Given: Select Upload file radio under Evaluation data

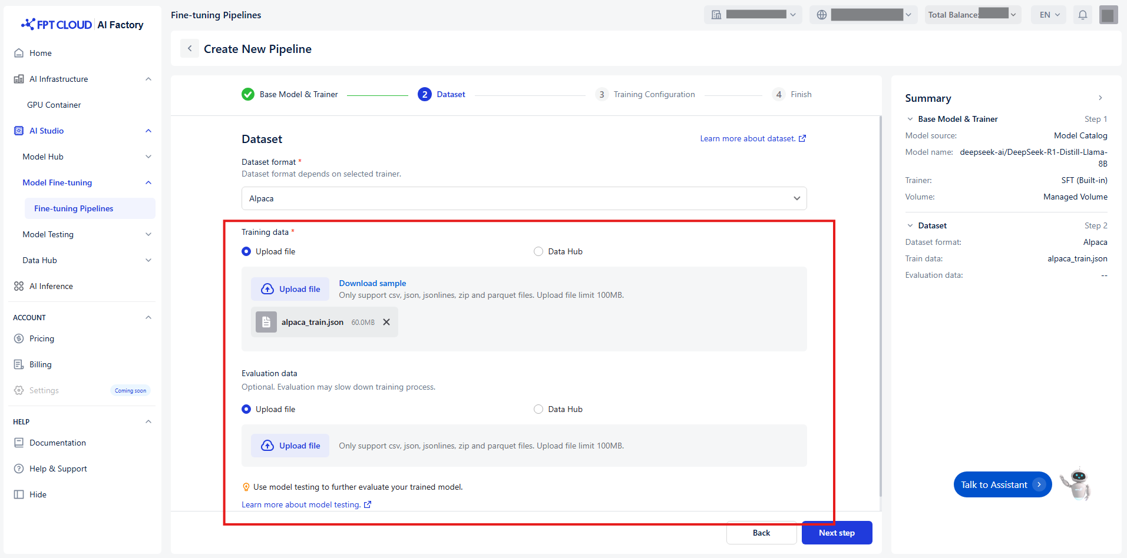Looking at the screenshot, I should 246,409.
